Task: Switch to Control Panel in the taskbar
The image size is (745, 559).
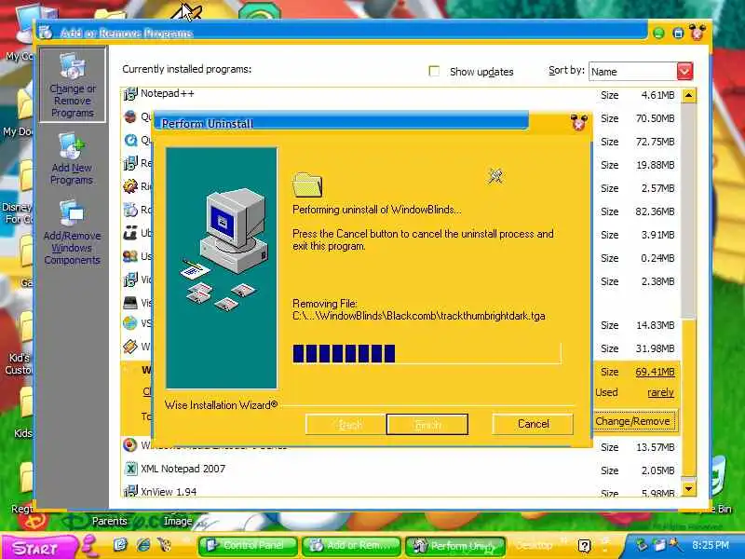Action: pyautogui.click(x=248, y=546)
